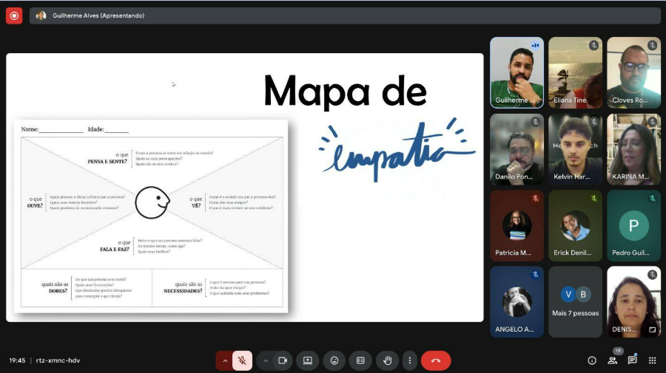This screenshot has height=373, width=666.
Task: Click the present screen icon
Action: (x=308, y=360)
